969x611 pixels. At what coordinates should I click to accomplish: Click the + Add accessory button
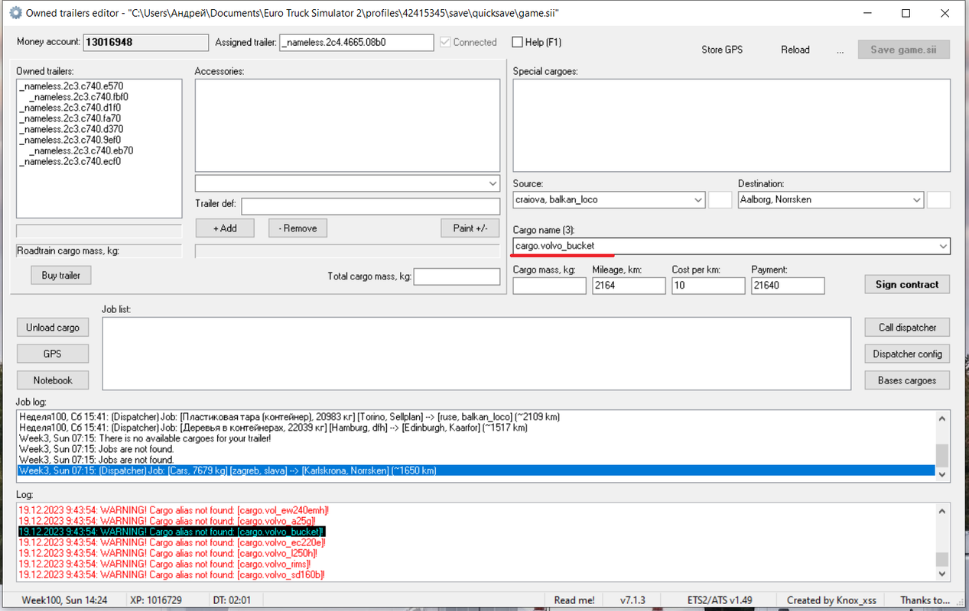[225, 228]
